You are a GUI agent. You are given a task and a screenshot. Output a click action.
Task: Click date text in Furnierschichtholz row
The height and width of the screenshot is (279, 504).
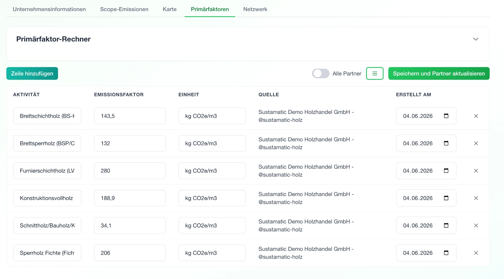click(x=418, y=171)
